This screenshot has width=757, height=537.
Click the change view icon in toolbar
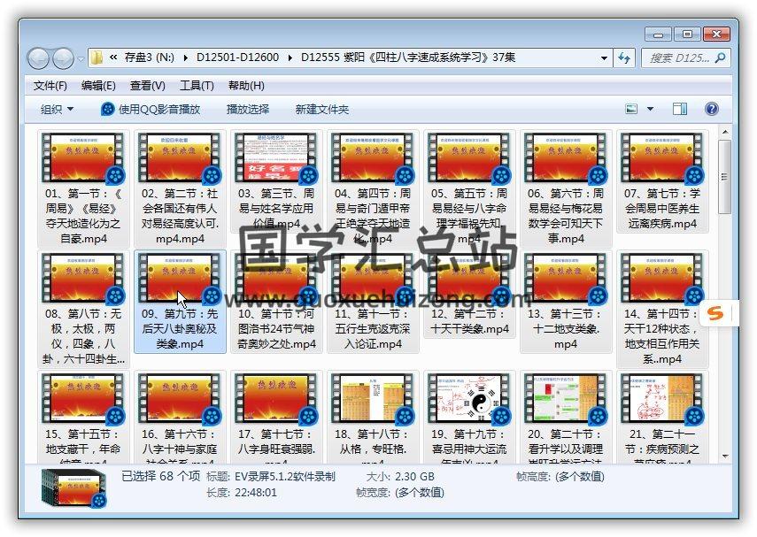tap(631, 109)
